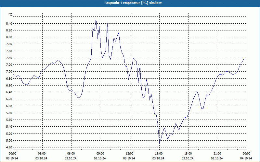Click the 5,00 y-axis label
Viewport: 260px width, 162px height.
click(9, 140)
